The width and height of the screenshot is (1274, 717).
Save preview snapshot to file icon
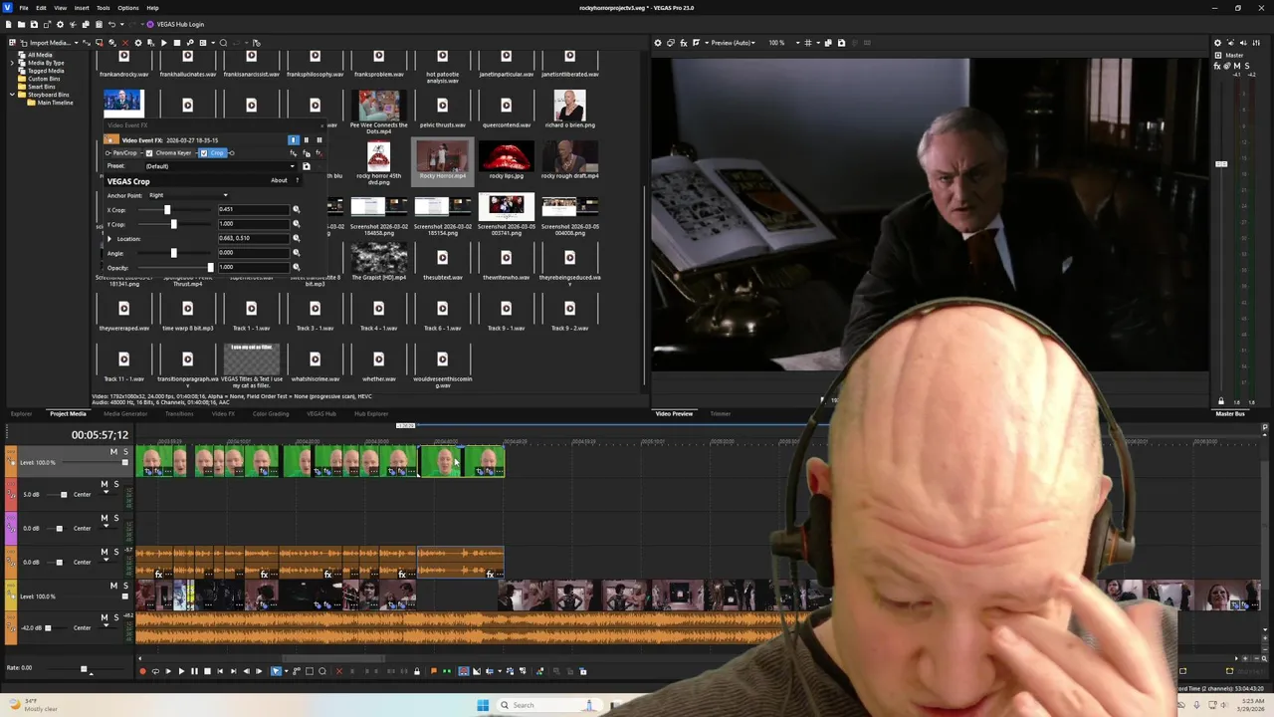[x=841, y=43]
